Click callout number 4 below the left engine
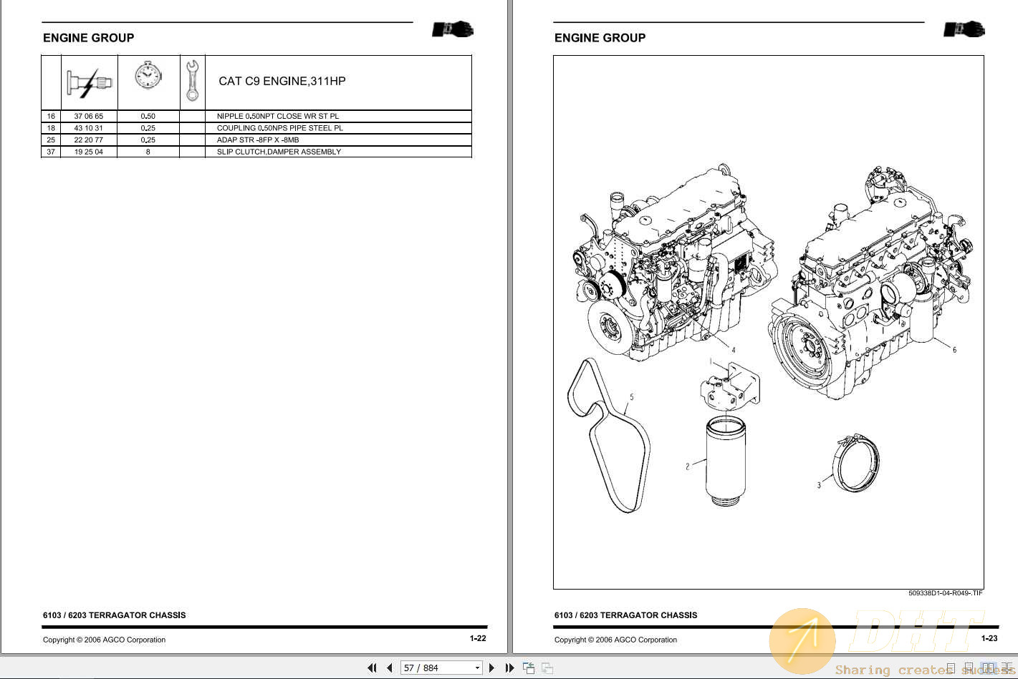Image resolution: width=1018 pixels, height=679 pixels. (734, 350)
